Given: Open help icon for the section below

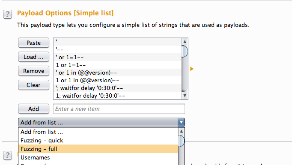Looking at the screenshot, I should pyautogui.click(x=7, y=155).
